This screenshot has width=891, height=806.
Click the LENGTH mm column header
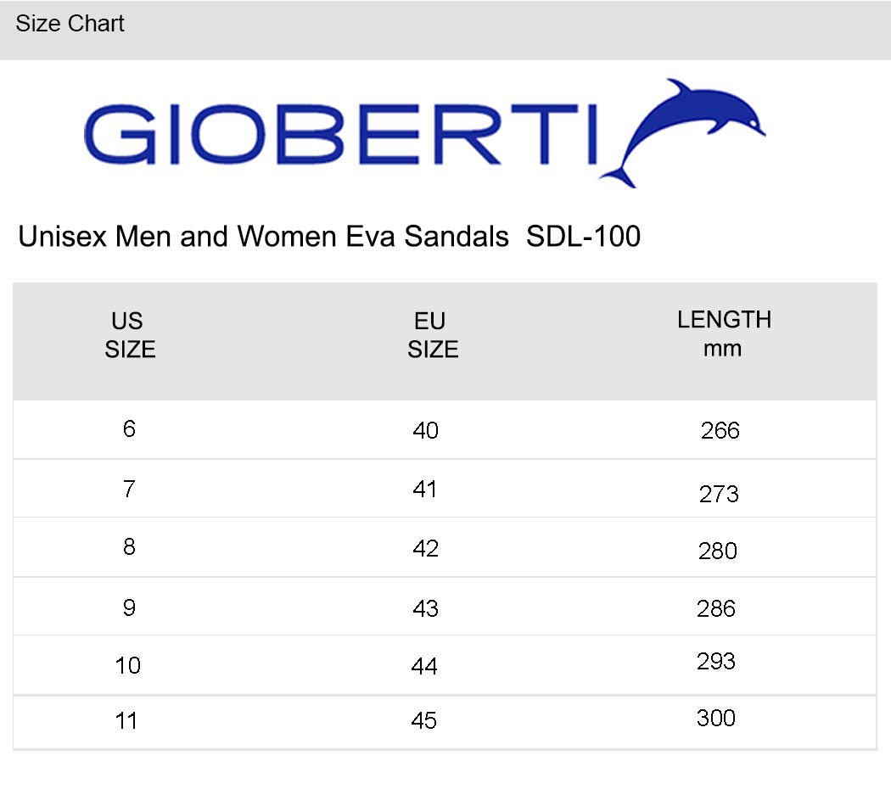tap(724, 334)
